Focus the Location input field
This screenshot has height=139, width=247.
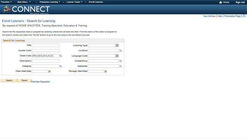coord(103,51)
